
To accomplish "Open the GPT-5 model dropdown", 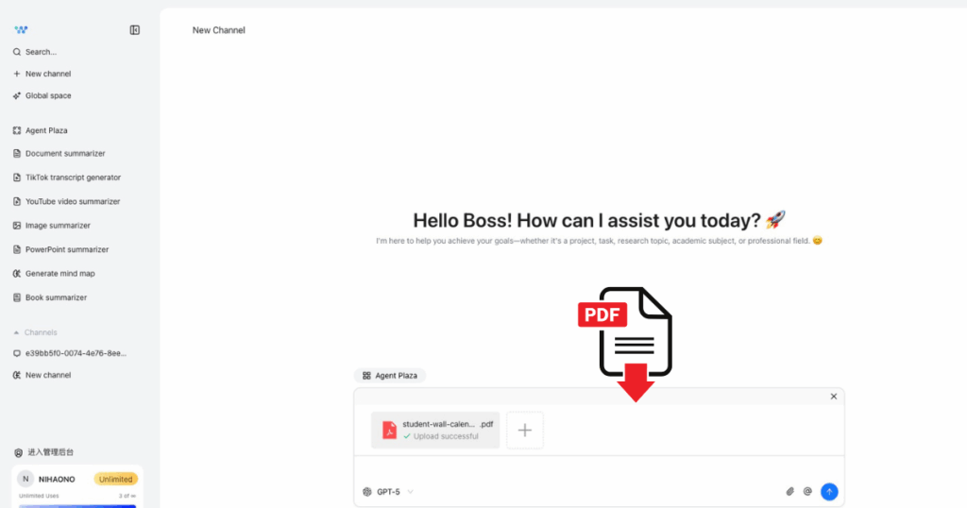I will 389,492.
